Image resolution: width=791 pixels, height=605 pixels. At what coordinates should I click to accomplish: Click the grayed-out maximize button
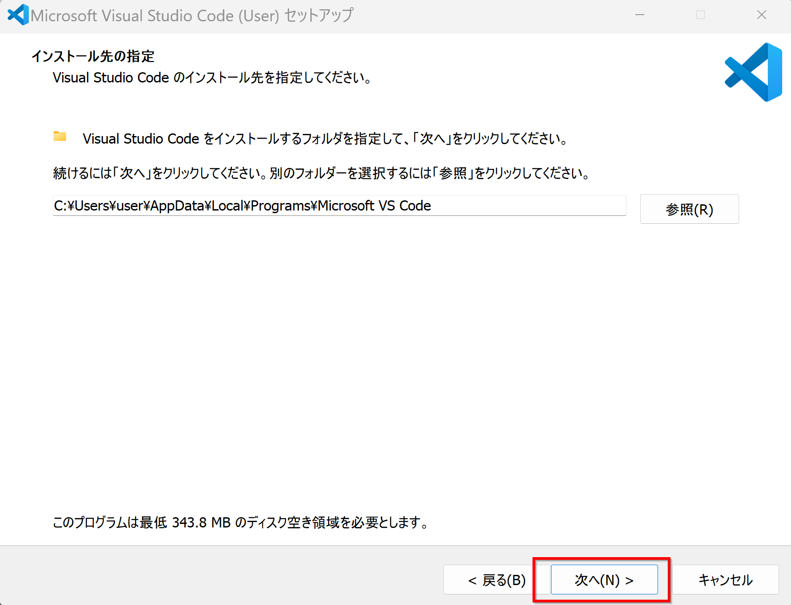click(701, 15)
